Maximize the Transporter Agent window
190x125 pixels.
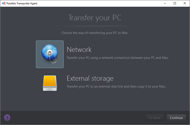coord(175,3)
